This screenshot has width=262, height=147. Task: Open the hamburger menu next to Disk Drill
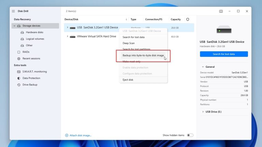[13, 11]
